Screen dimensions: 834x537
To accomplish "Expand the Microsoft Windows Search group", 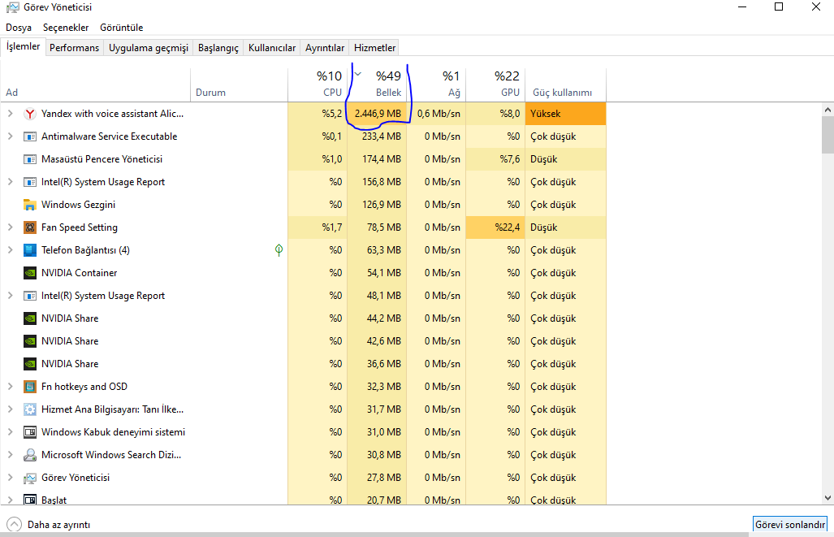I will click(x=10, y=454).
